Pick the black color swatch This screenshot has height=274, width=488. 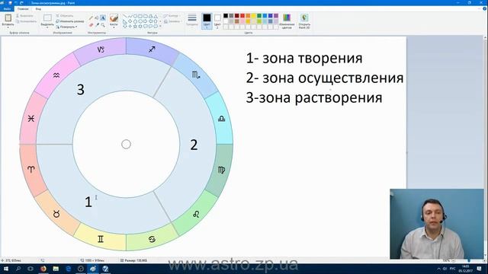pyautogui.click(x=226, y=16)
